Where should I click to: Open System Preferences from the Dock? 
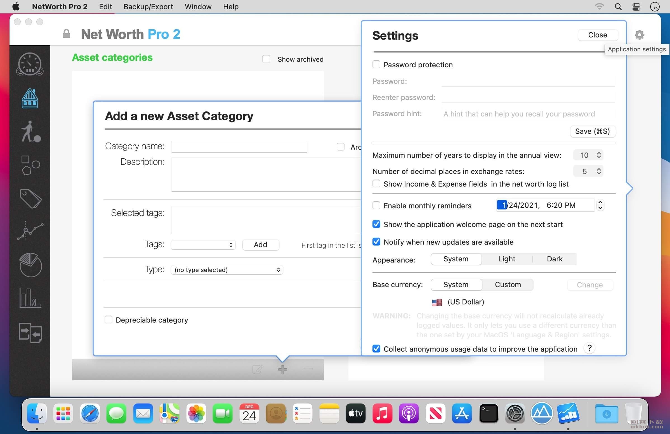coord(515,413)
